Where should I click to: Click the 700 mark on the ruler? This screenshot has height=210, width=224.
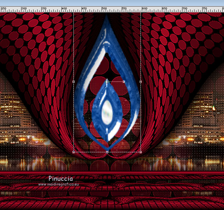point(185,8)
